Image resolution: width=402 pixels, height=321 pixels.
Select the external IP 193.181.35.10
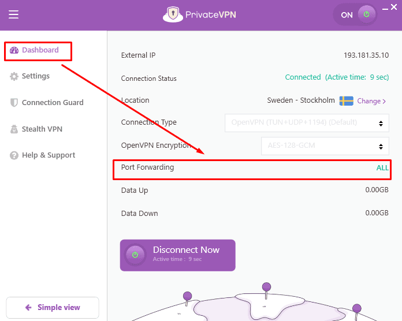pyautogui.click(x=366, y=55)
